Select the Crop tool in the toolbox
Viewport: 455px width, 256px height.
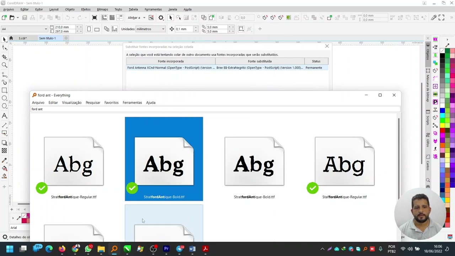(x=4, y=57)
